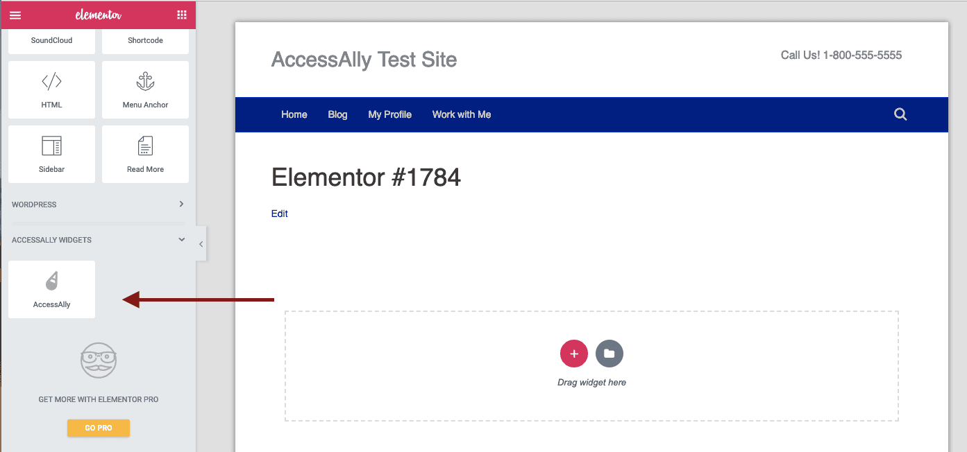Open the Elementor hamburger menu
Image resolution: width=967 pixels, height=452 pixels.
click(15, 15)
